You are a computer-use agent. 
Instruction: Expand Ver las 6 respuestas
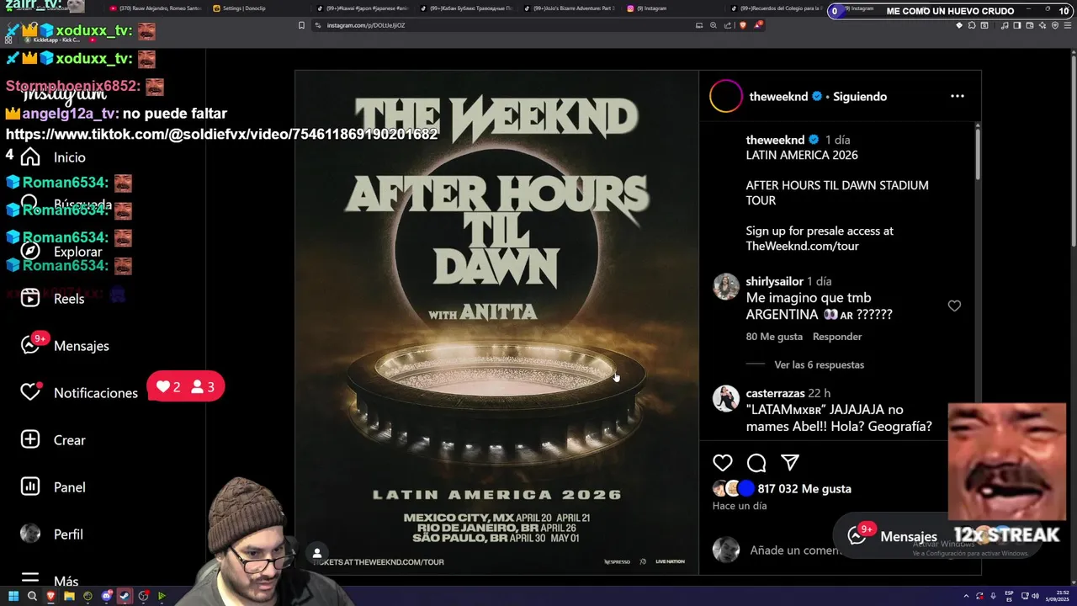(x=819, y=364)
